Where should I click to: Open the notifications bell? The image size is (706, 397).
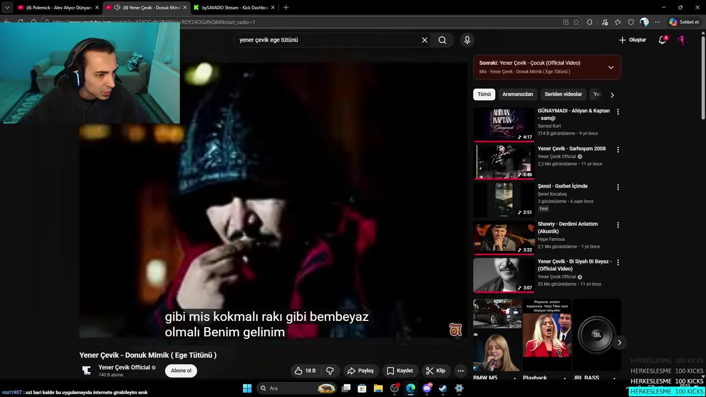click(x=662, y=40)
